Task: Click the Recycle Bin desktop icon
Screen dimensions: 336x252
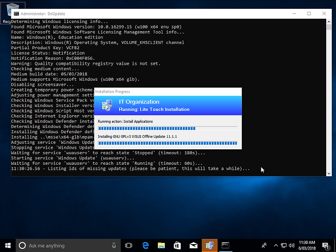Action: 13,13
